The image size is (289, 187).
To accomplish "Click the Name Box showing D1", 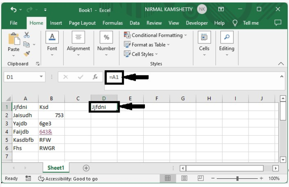I will click(21, 77).
